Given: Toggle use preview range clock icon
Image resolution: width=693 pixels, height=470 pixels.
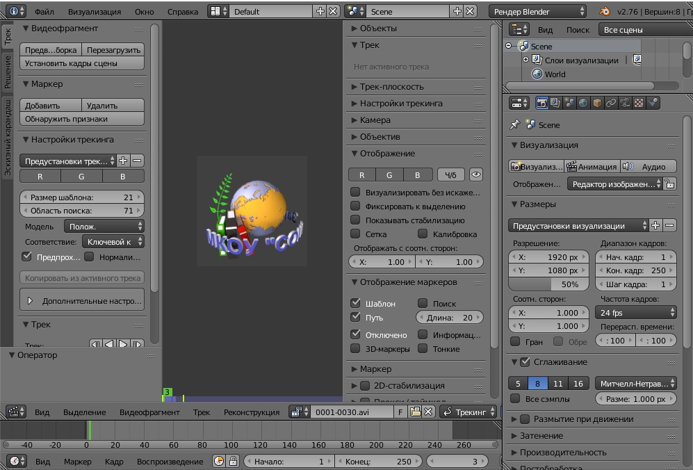Looking at the screenshot, I should (x=219, y=461).
